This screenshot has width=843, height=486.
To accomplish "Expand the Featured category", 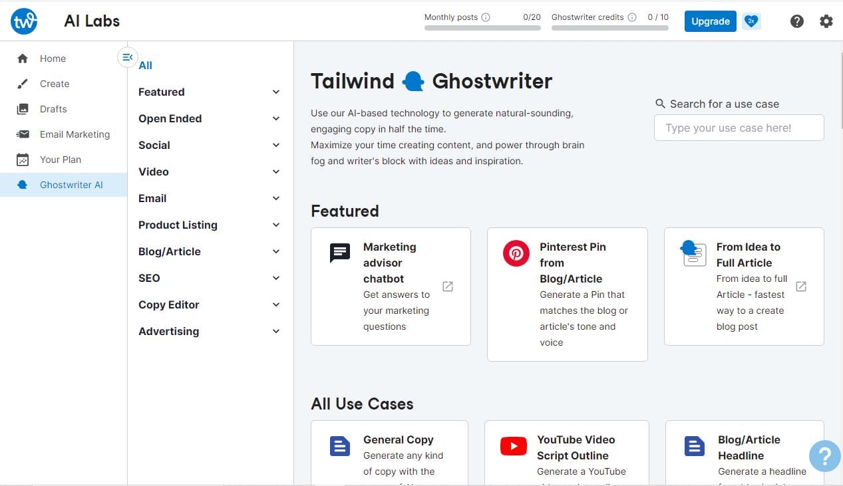I will tap(276, 92).
